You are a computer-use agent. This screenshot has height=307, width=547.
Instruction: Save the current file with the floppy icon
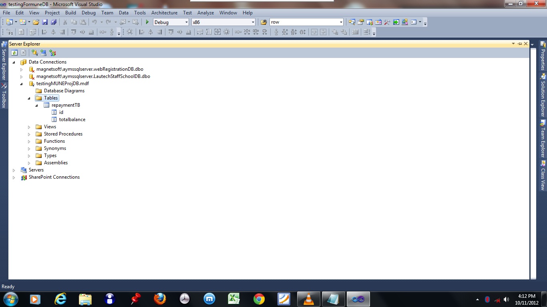(45, 22)
